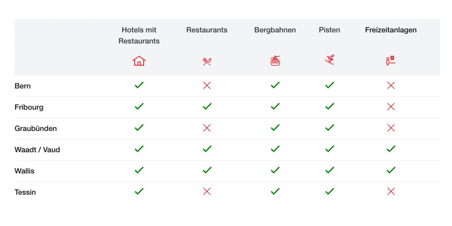Click the red cross for Tessin Restaurants
Screen dimensions: 452x226
[207, 192]
